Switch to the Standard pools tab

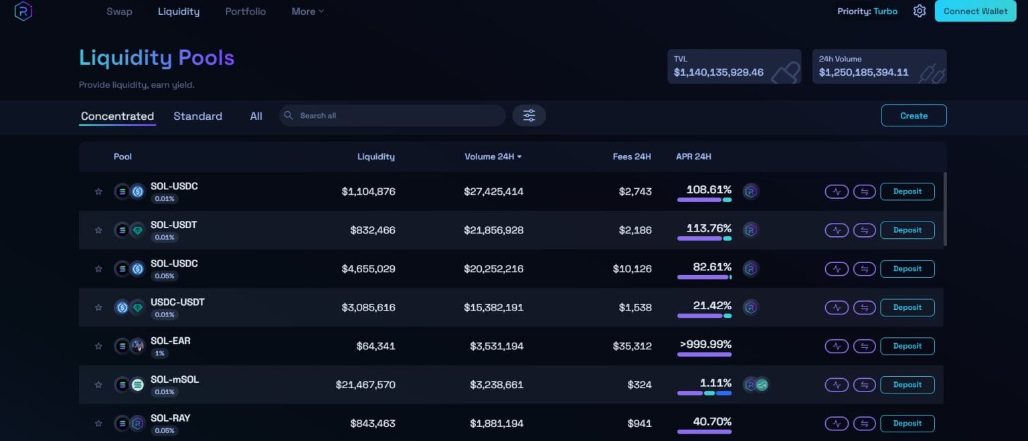(197, 116)
